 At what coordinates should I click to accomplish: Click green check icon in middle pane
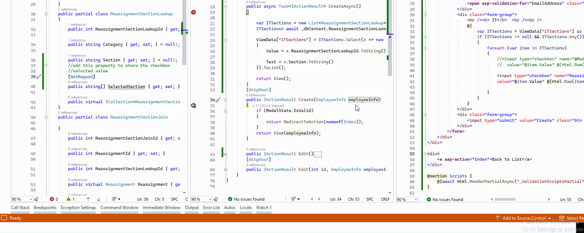[x=230, y=199]
